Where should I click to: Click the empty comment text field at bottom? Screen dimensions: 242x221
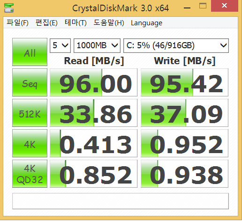[121, 201]
